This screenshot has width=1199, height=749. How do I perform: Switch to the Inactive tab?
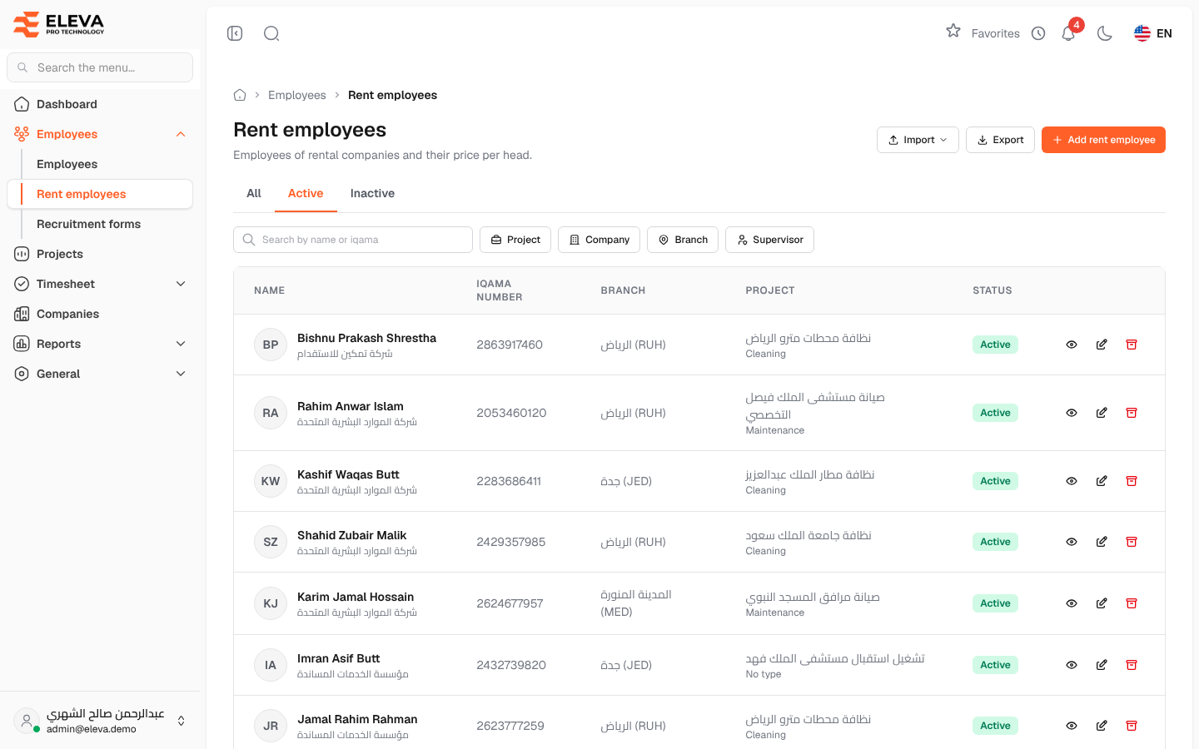[x=372, y=193]
